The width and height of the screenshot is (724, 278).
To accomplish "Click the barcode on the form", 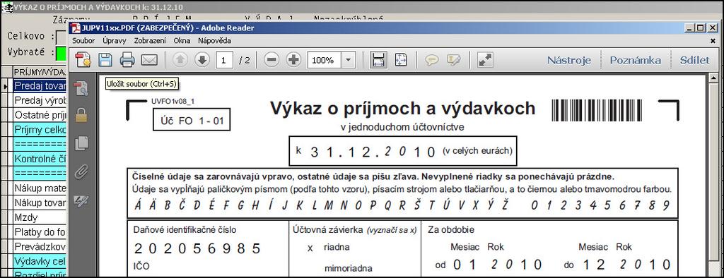I will [597, 110].
